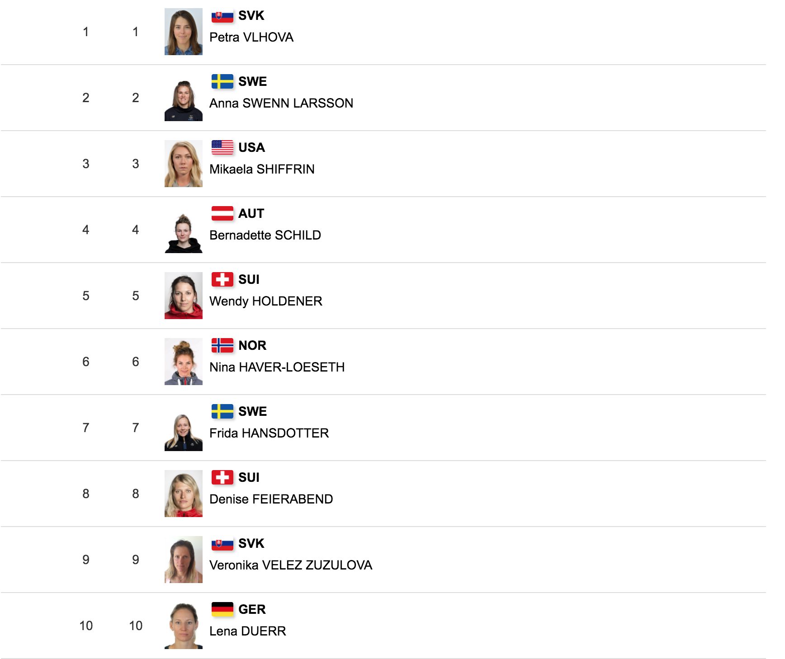785x659 pixels.
Task: Open Denise FEIERABEND name link
Action: pos(271,499)
